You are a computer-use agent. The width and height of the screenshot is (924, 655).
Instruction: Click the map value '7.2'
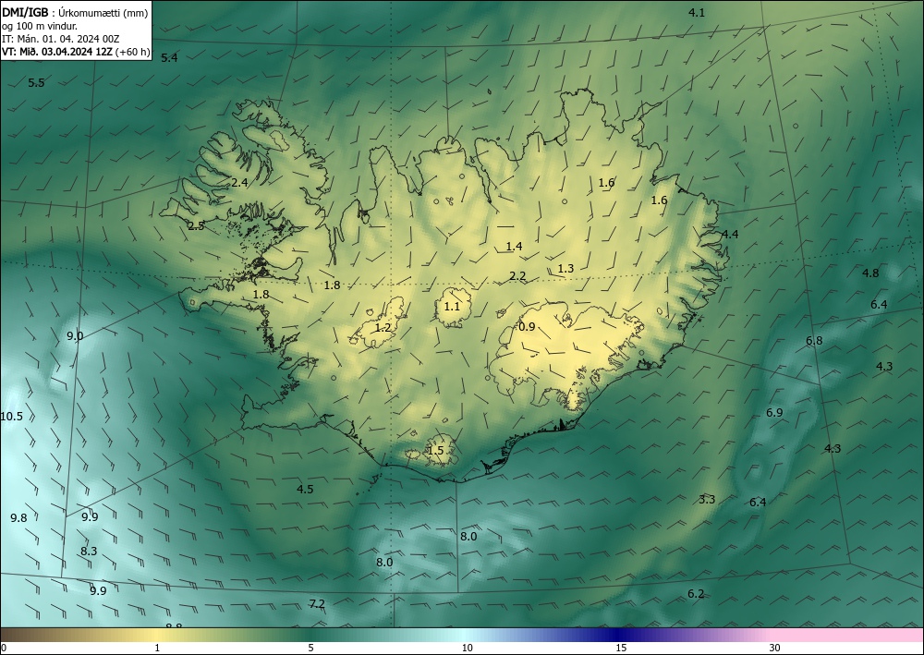click(x=317, y=604)
